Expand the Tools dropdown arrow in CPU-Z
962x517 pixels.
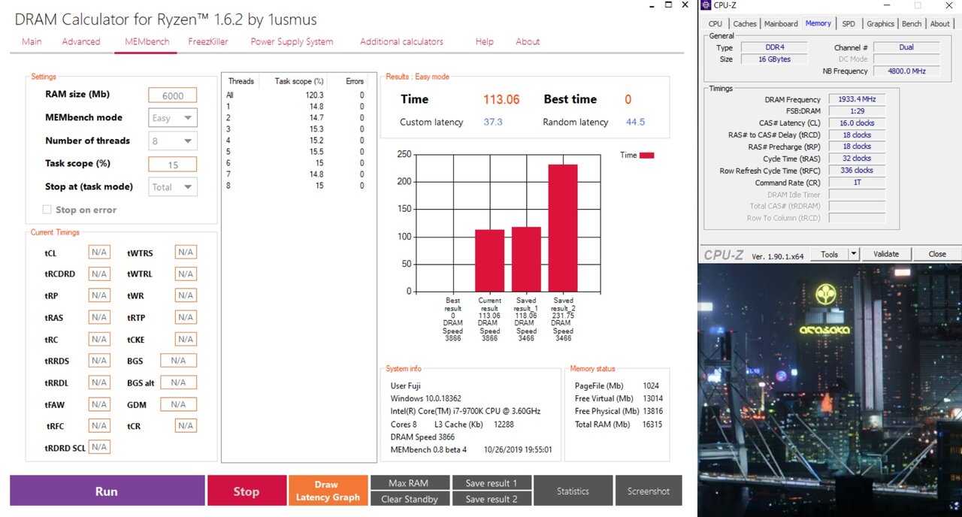pyautogui.click(x=854, y=254)
